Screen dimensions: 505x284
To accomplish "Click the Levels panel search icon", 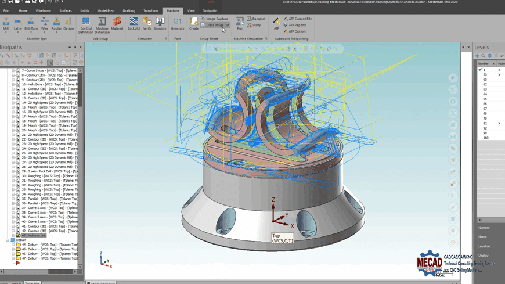I will [483, 56].
